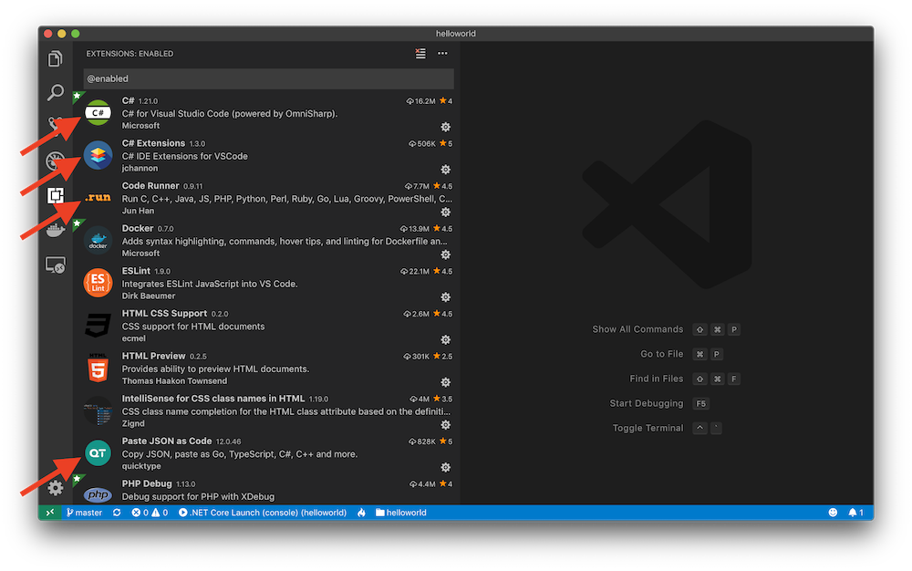This screenshot has width=912, height=571.
Task: Click the OmniSharp flame status icon
Action: coord(362,513)
